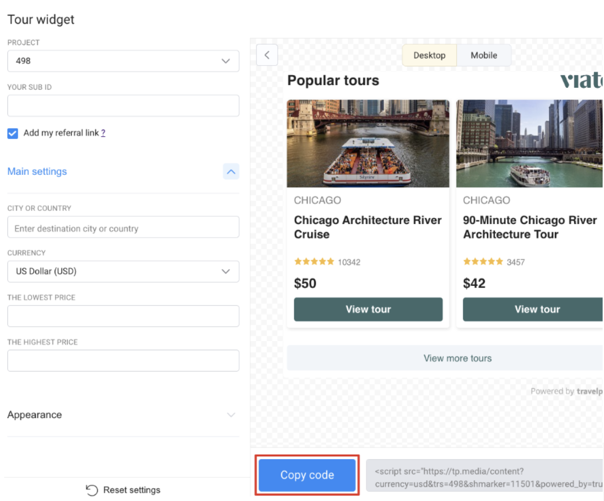
Task: Click the 90-Minute Chicago River Architecture Tour title
Action: coord(529,227)
